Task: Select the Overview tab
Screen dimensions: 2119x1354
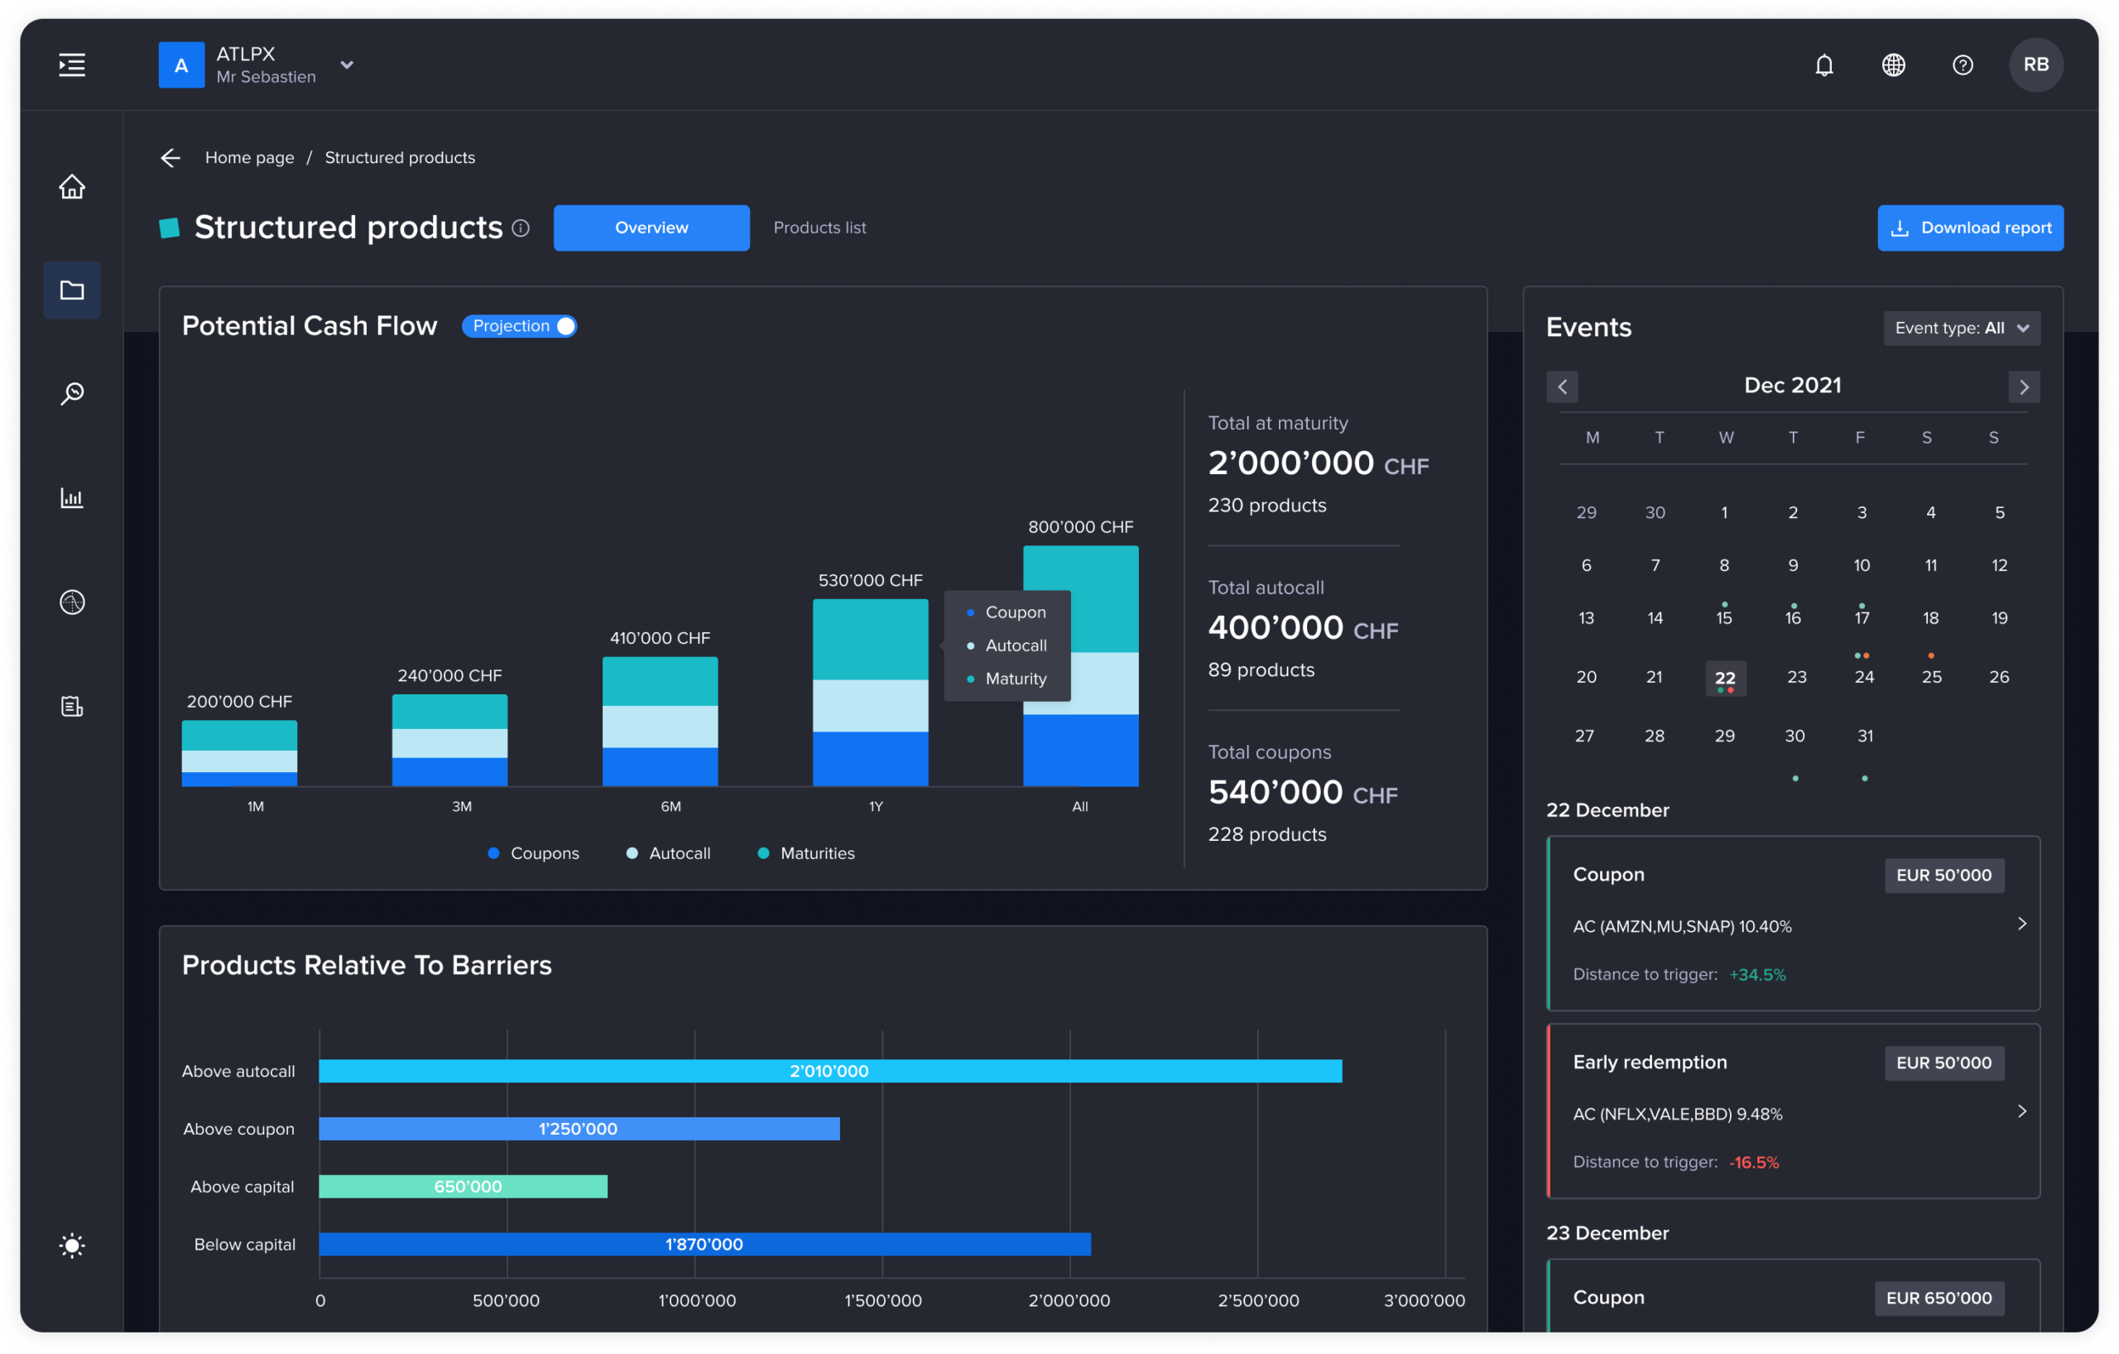Action: (x=651, y=228)
